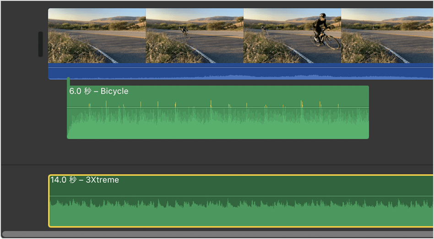
Task: Click the clip height handle left of the video
Action: 40,44
